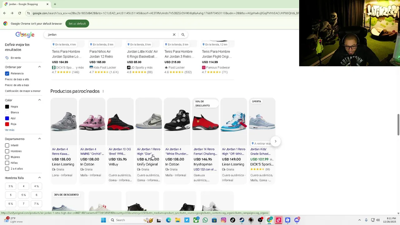
Task: Open the Roblox app in taskbar
Action: 287,220
